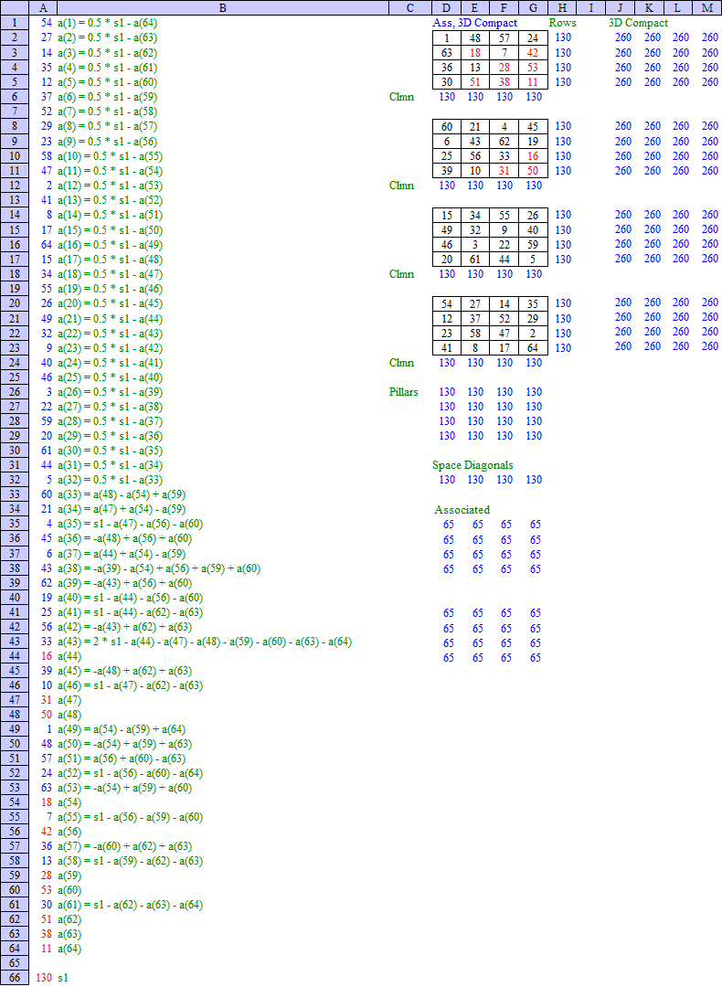Click formula a(24) = 0.5 * s1 - a(41)
Viewport: 722px width, 987px height.
pos(110,363)
